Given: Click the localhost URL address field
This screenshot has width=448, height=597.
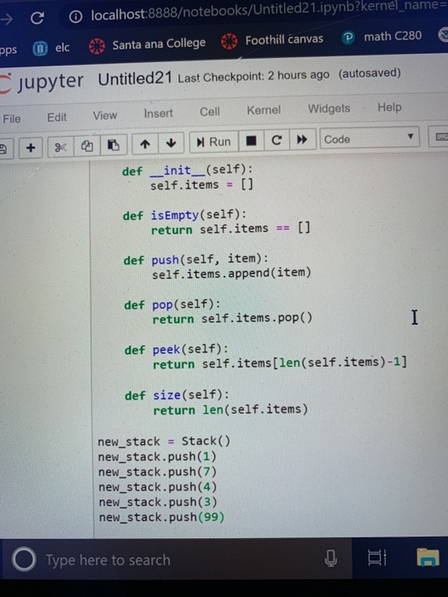Looking at the screenshot, I should click(x=269, y=13).
